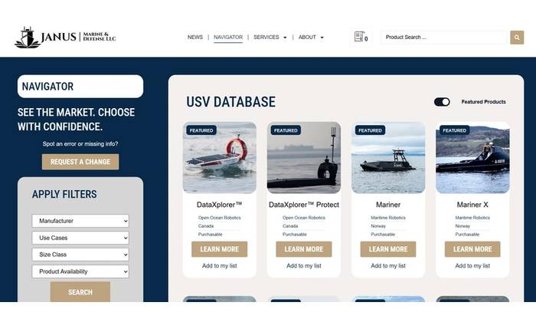536x322 pixels.
Task: Click the Request a Change button
Action: pyautogui.click(x=80, y=162)
